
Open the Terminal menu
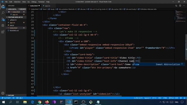point(41,2)
